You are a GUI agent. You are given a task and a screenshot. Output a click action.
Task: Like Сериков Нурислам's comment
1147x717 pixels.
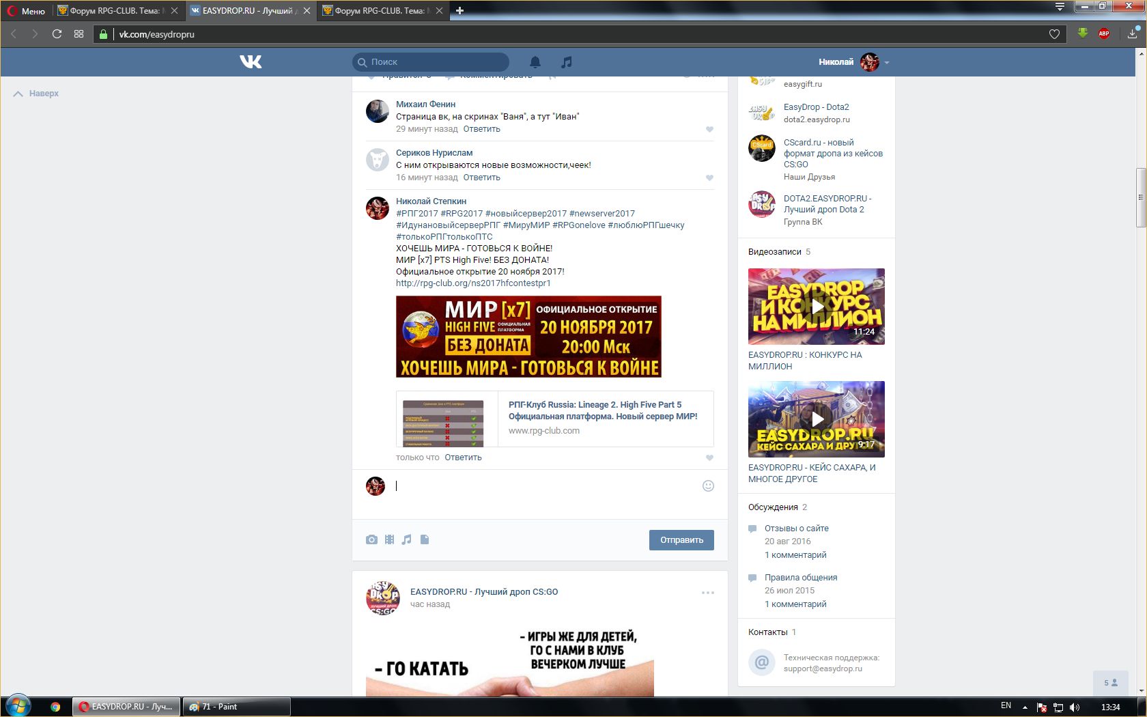709,178
